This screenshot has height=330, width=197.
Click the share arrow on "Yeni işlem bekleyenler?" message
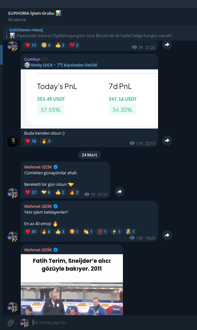167,235
